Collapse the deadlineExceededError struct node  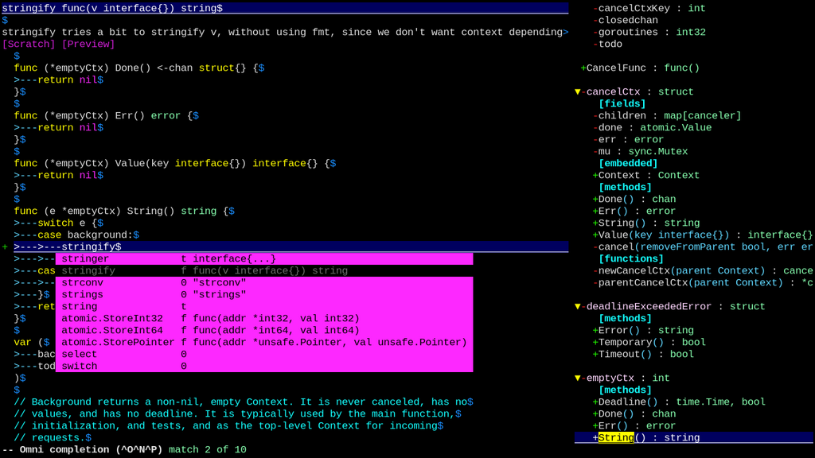578,306
